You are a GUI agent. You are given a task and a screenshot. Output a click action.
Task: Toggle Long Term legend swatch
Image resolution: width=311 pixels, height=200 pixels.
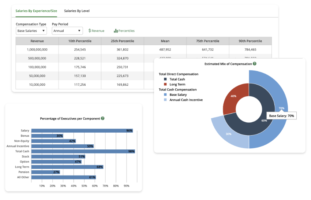[165, 84]
